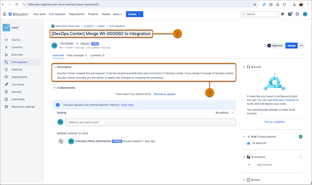Click the browser address bar URL
This screenshot has height=185, width=312.
tap(63, 4)
